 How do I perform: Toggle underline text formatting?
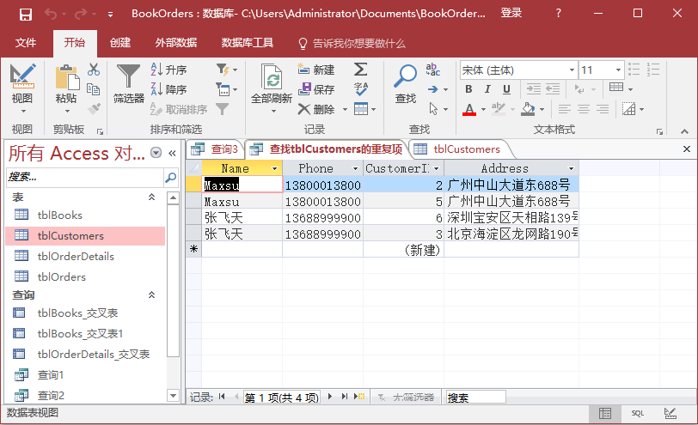[505, 89]
